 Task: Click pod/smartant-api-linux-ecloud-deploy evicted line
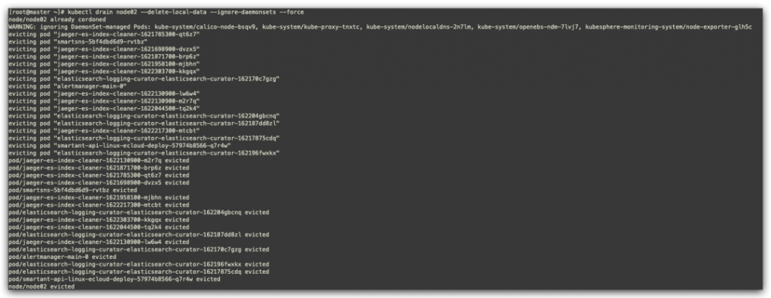pos(114,279)
